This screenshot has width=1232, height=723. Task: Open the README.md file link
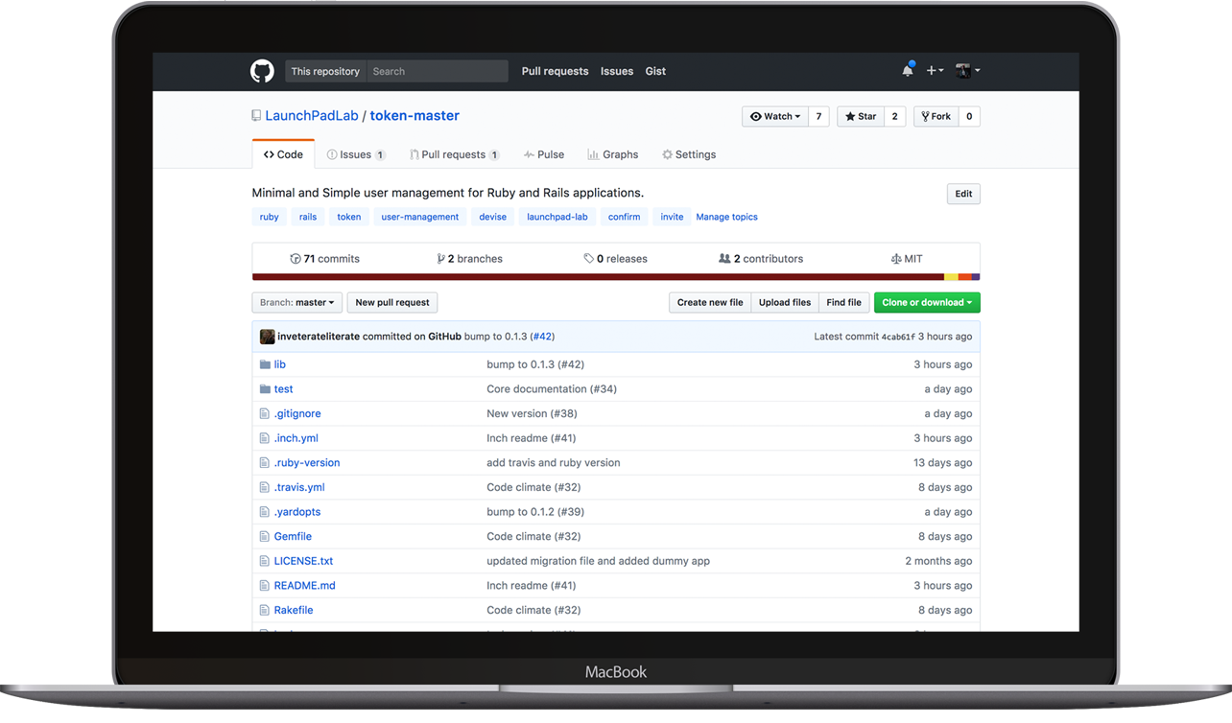304,586
